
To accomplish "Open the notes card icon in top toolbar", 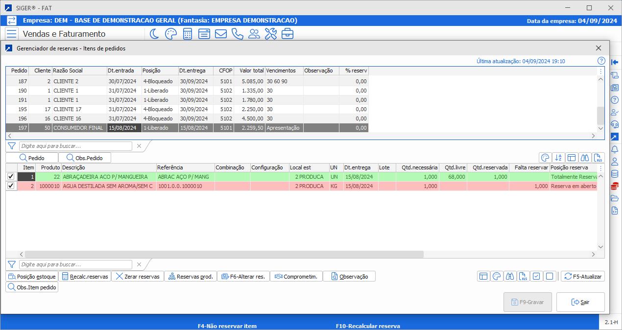I will pyautogui.click(x=204, y=34).
